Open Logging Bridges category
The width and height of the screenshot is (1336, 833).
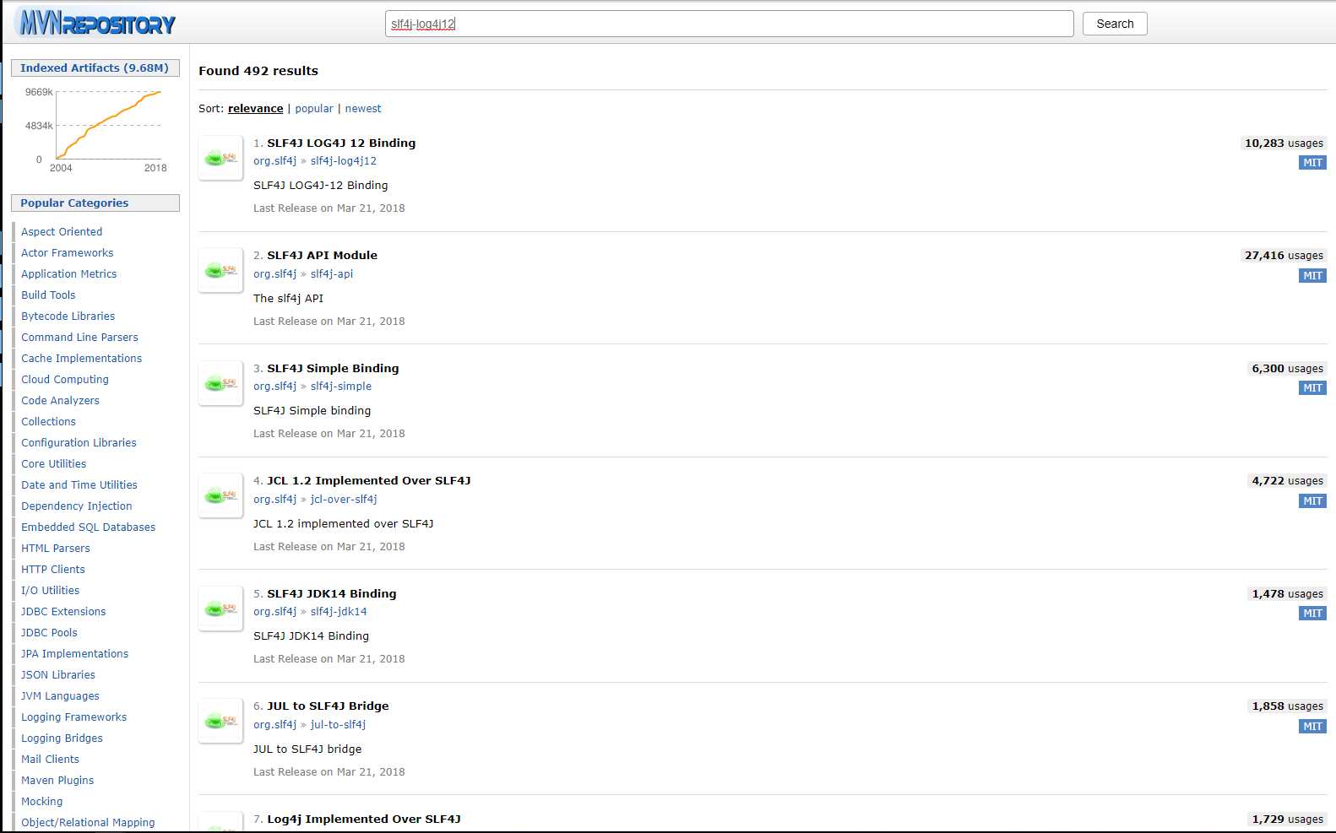(62, 738)
